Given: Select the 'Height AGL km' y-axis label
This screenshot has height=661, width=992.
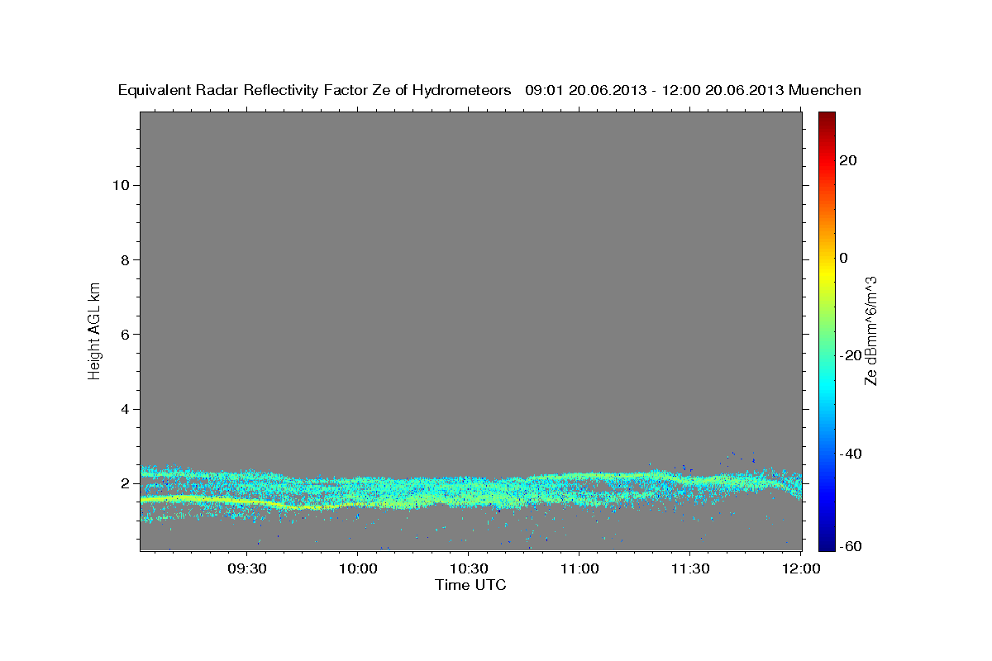Looking at the screenshot, I should point(95,330).
